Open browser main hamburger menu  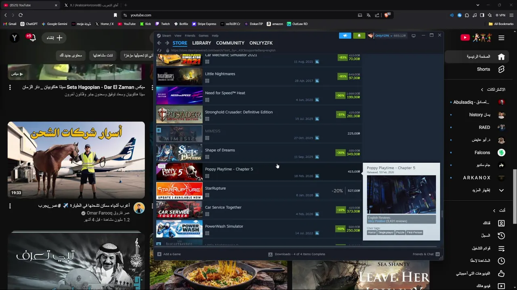click(x=511, y=15)
